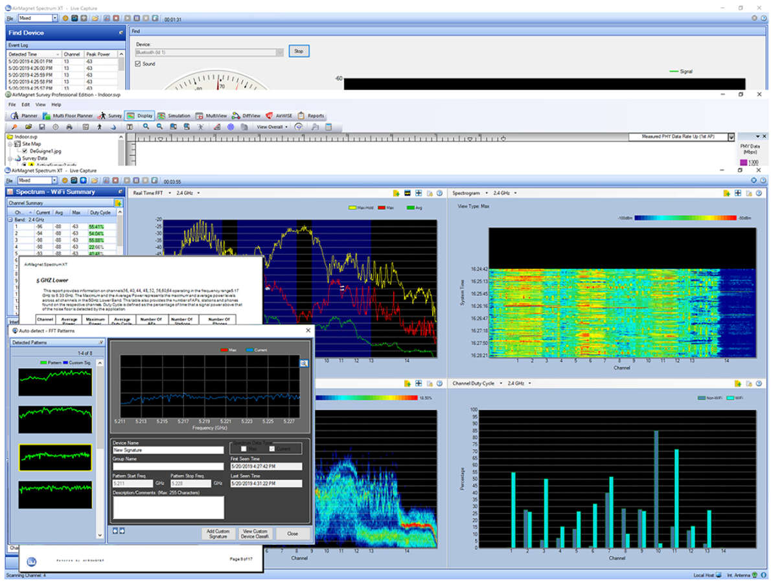771x583 pixels.
Task: Toggle the Sound checkbox in Find panel
Action: (x=138, y=64)
